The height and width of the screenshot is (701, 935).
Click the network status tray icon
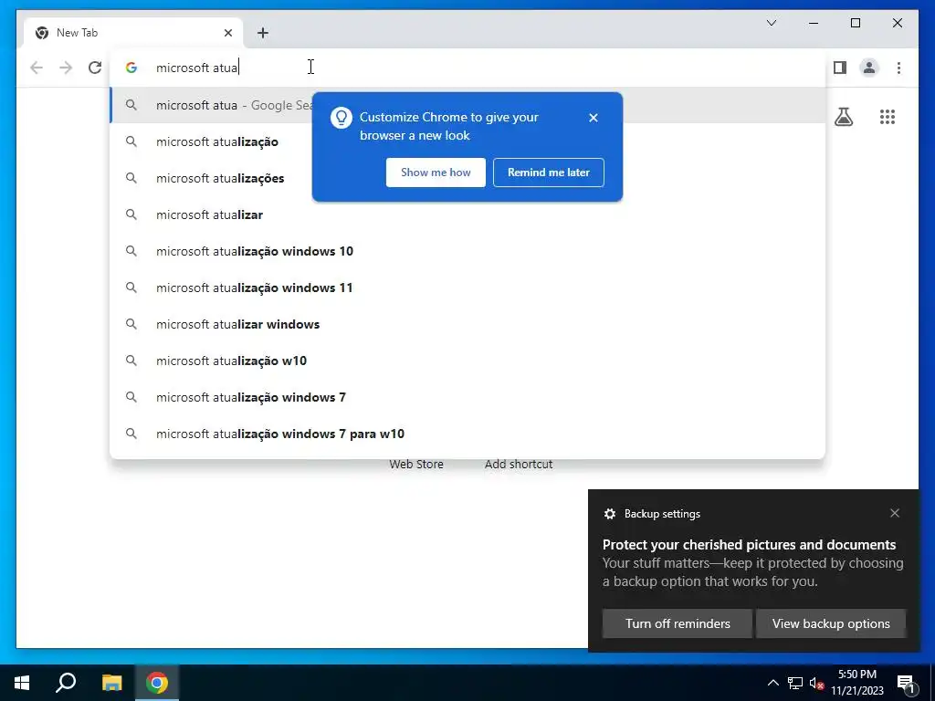(x=795, y=683)
